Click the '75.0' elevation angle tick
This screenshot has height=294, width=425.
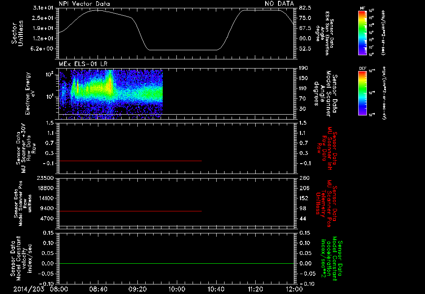[305, 18]
